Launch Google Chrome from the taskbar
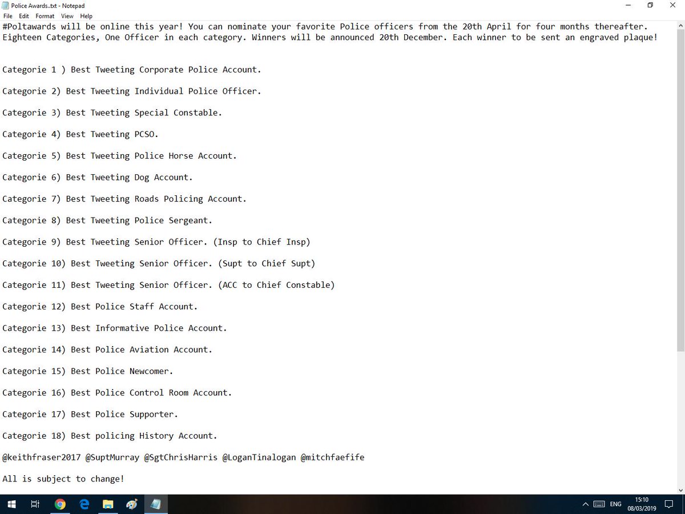 (60, 504)
